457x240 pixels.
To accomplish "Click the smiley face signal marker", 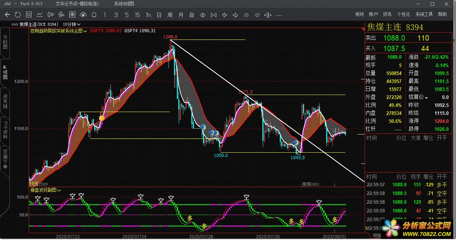I will point(102,118).
